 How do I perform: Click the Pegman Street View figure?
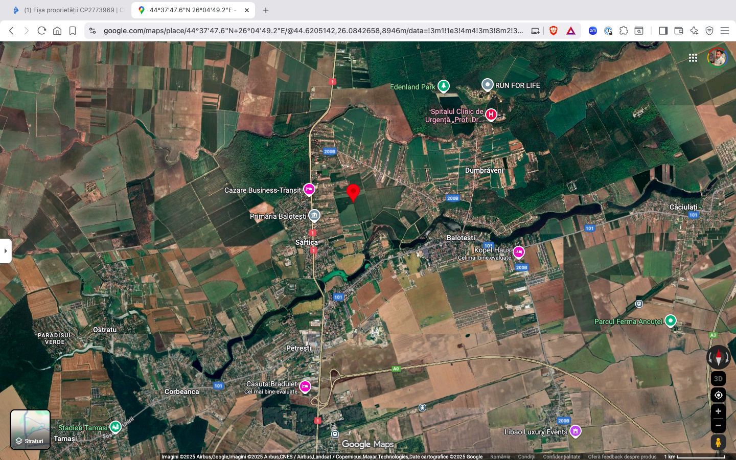point(718,442)
